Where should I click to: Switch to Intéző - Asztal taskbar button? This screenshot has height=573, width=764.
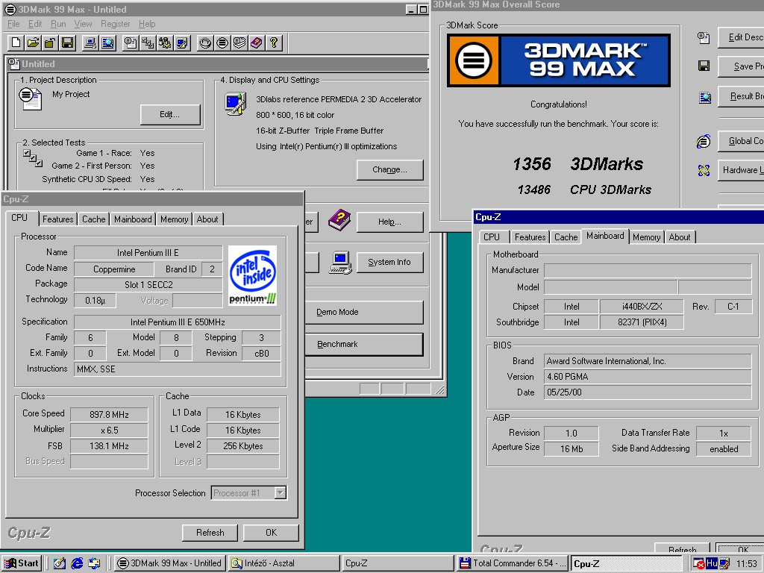point(284,563)
